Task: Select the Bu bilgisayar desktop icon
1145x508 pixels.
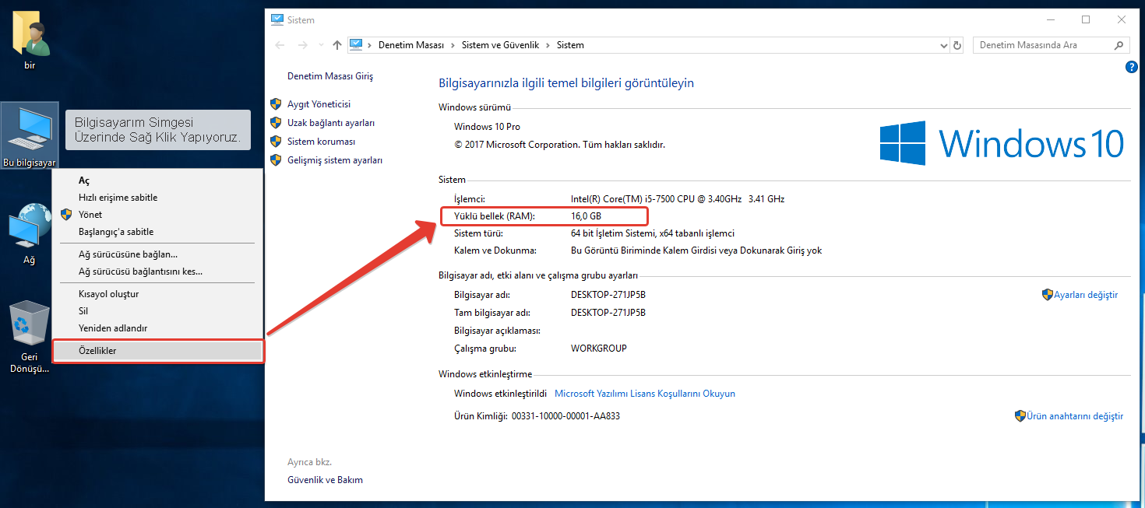Action: (x=29, y=134)
